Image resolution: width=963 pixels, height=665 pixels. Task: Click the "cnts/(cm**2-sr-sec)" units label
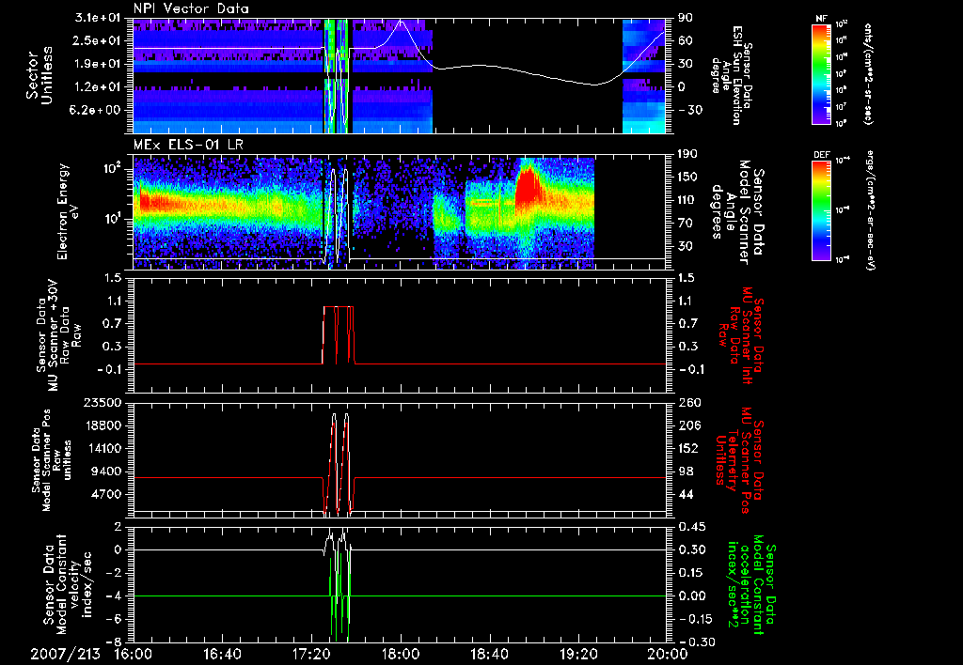(x=868, y=73)
